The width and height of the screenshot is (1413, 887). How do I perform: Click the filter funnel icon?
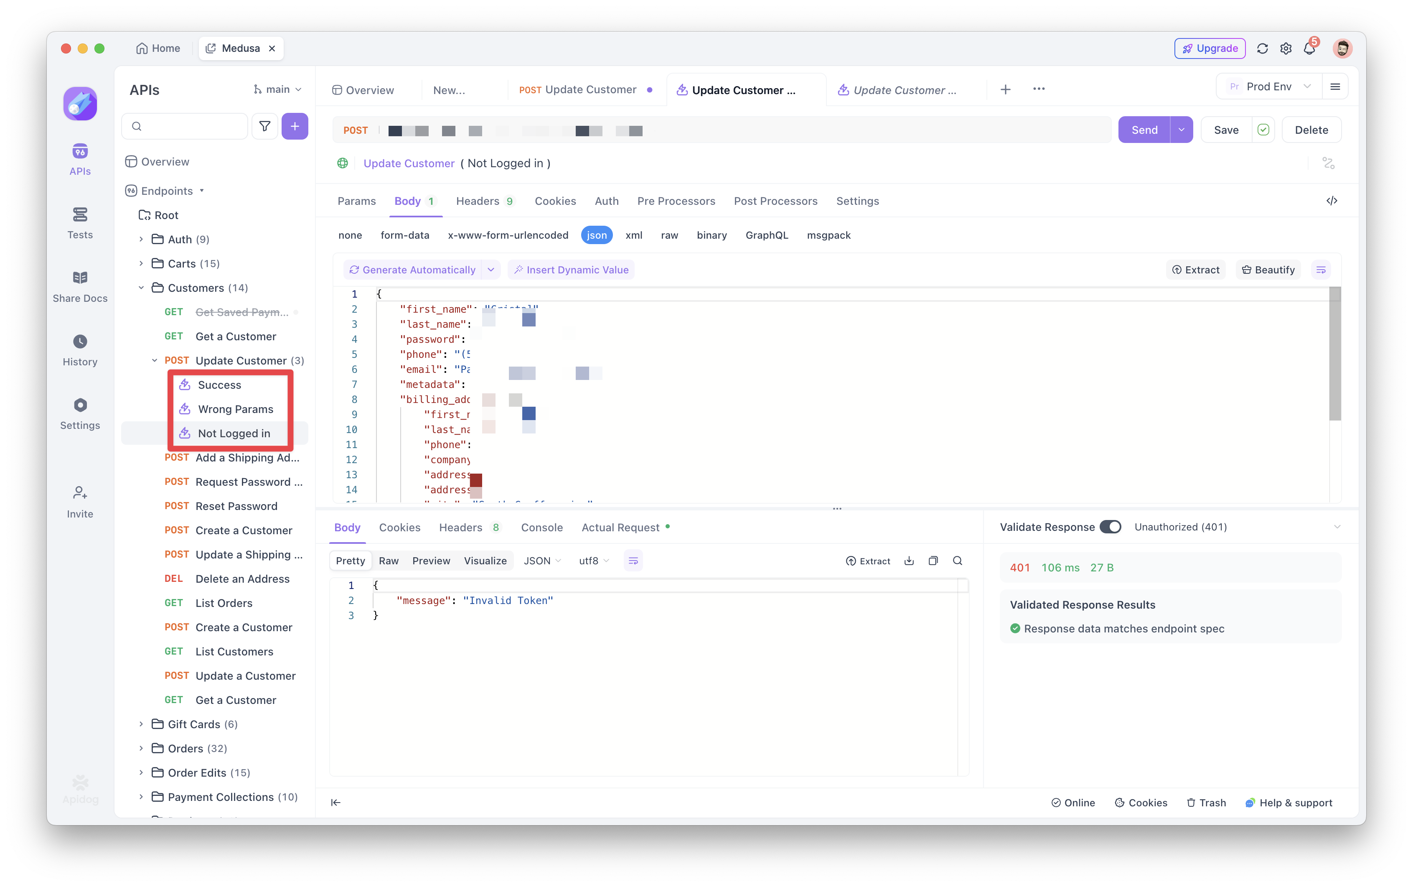coord(264,126)
